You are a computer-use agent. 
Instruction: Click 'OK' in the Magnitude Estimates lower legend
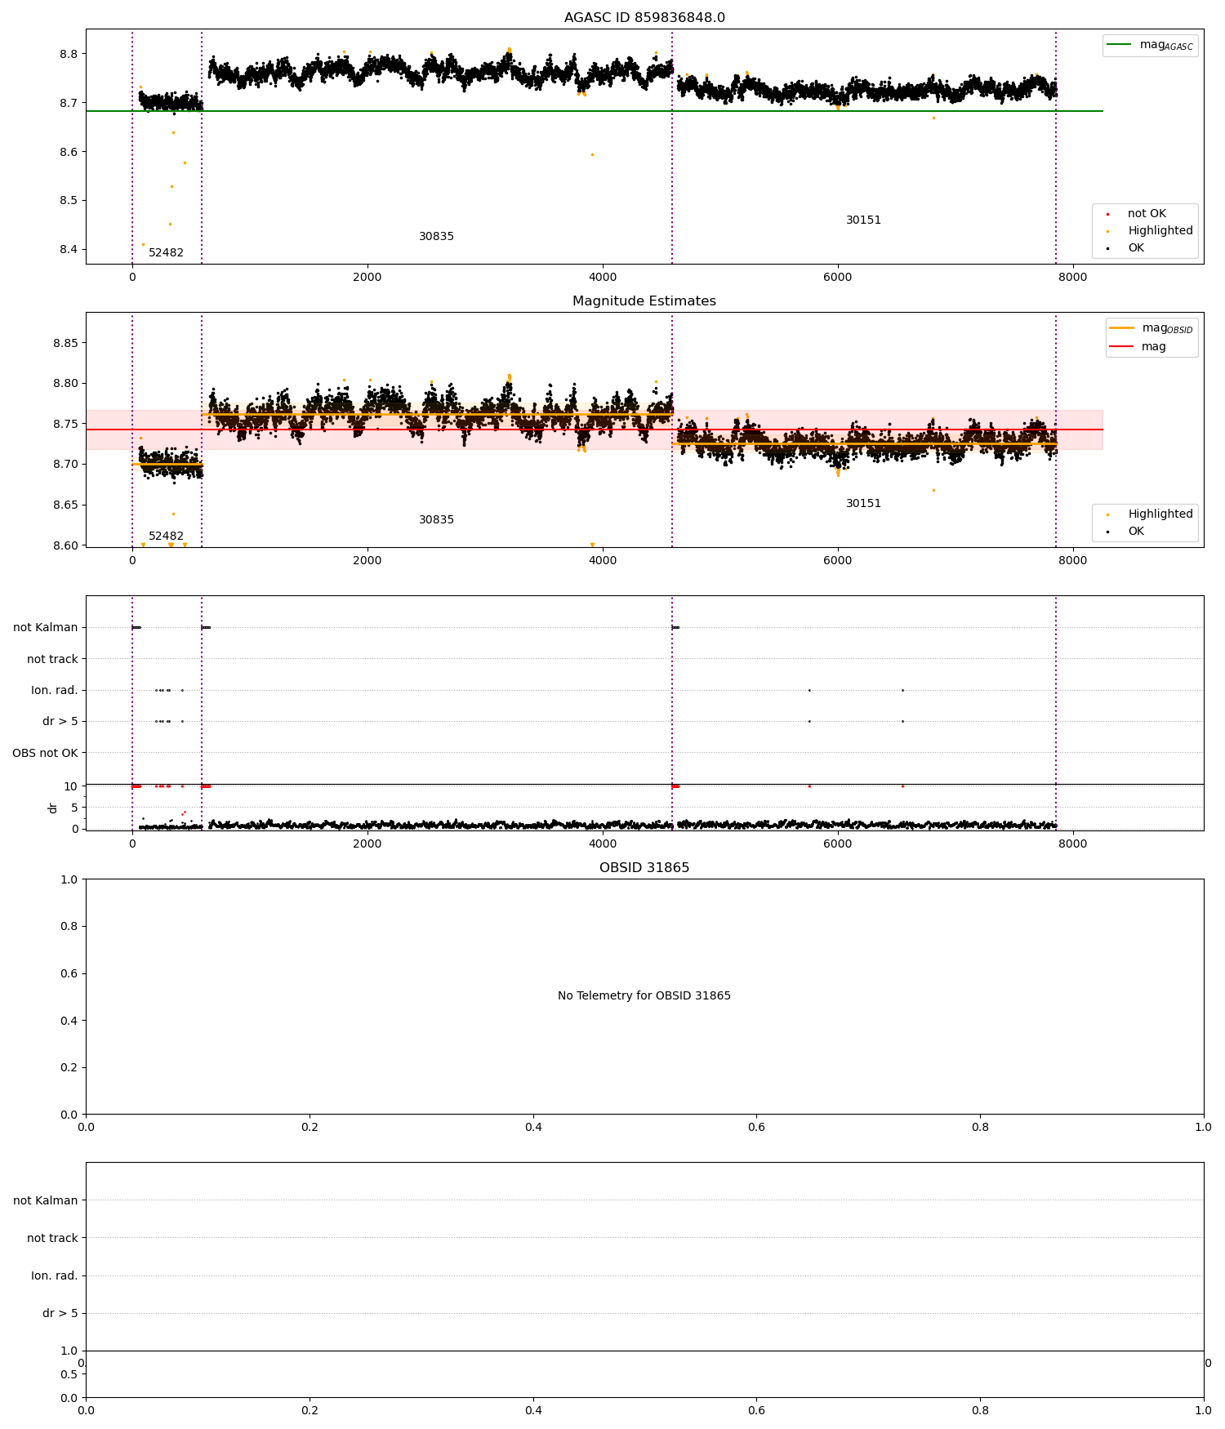pyautogui.click(x=1136, y=532)
